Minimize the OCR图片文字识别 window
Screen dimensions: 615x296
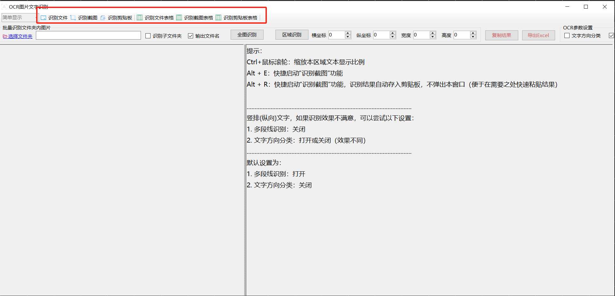[567, 7]
